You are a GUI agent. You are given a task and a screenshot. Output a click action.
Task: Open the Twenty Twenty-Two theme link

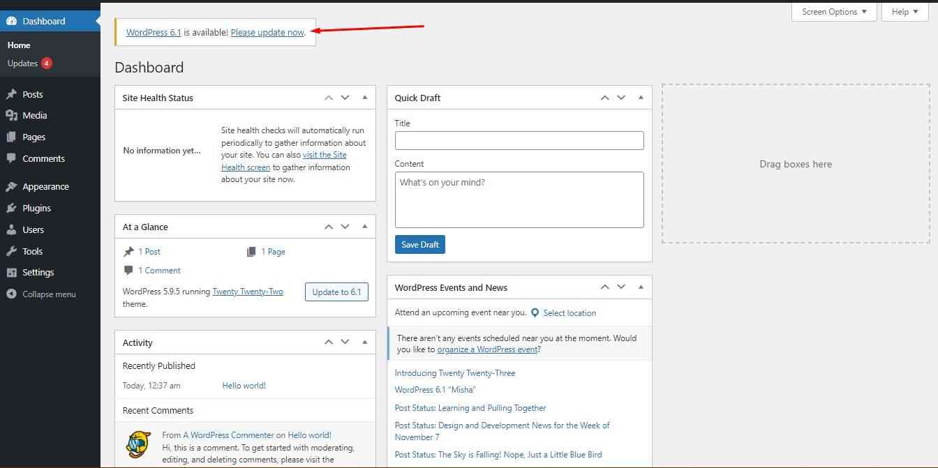(x=248, y=292)
